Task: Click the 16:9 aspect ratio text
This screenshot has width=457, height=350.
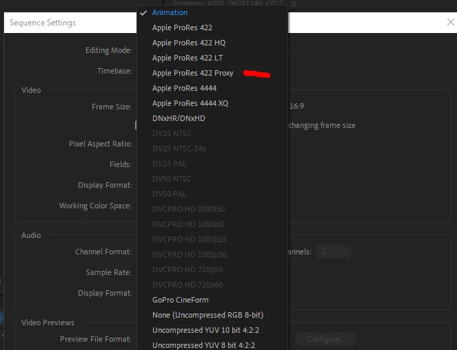Action: click(x=296, y=106)
